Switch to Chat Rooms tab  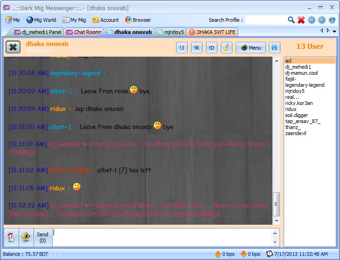tap(84, 32)
